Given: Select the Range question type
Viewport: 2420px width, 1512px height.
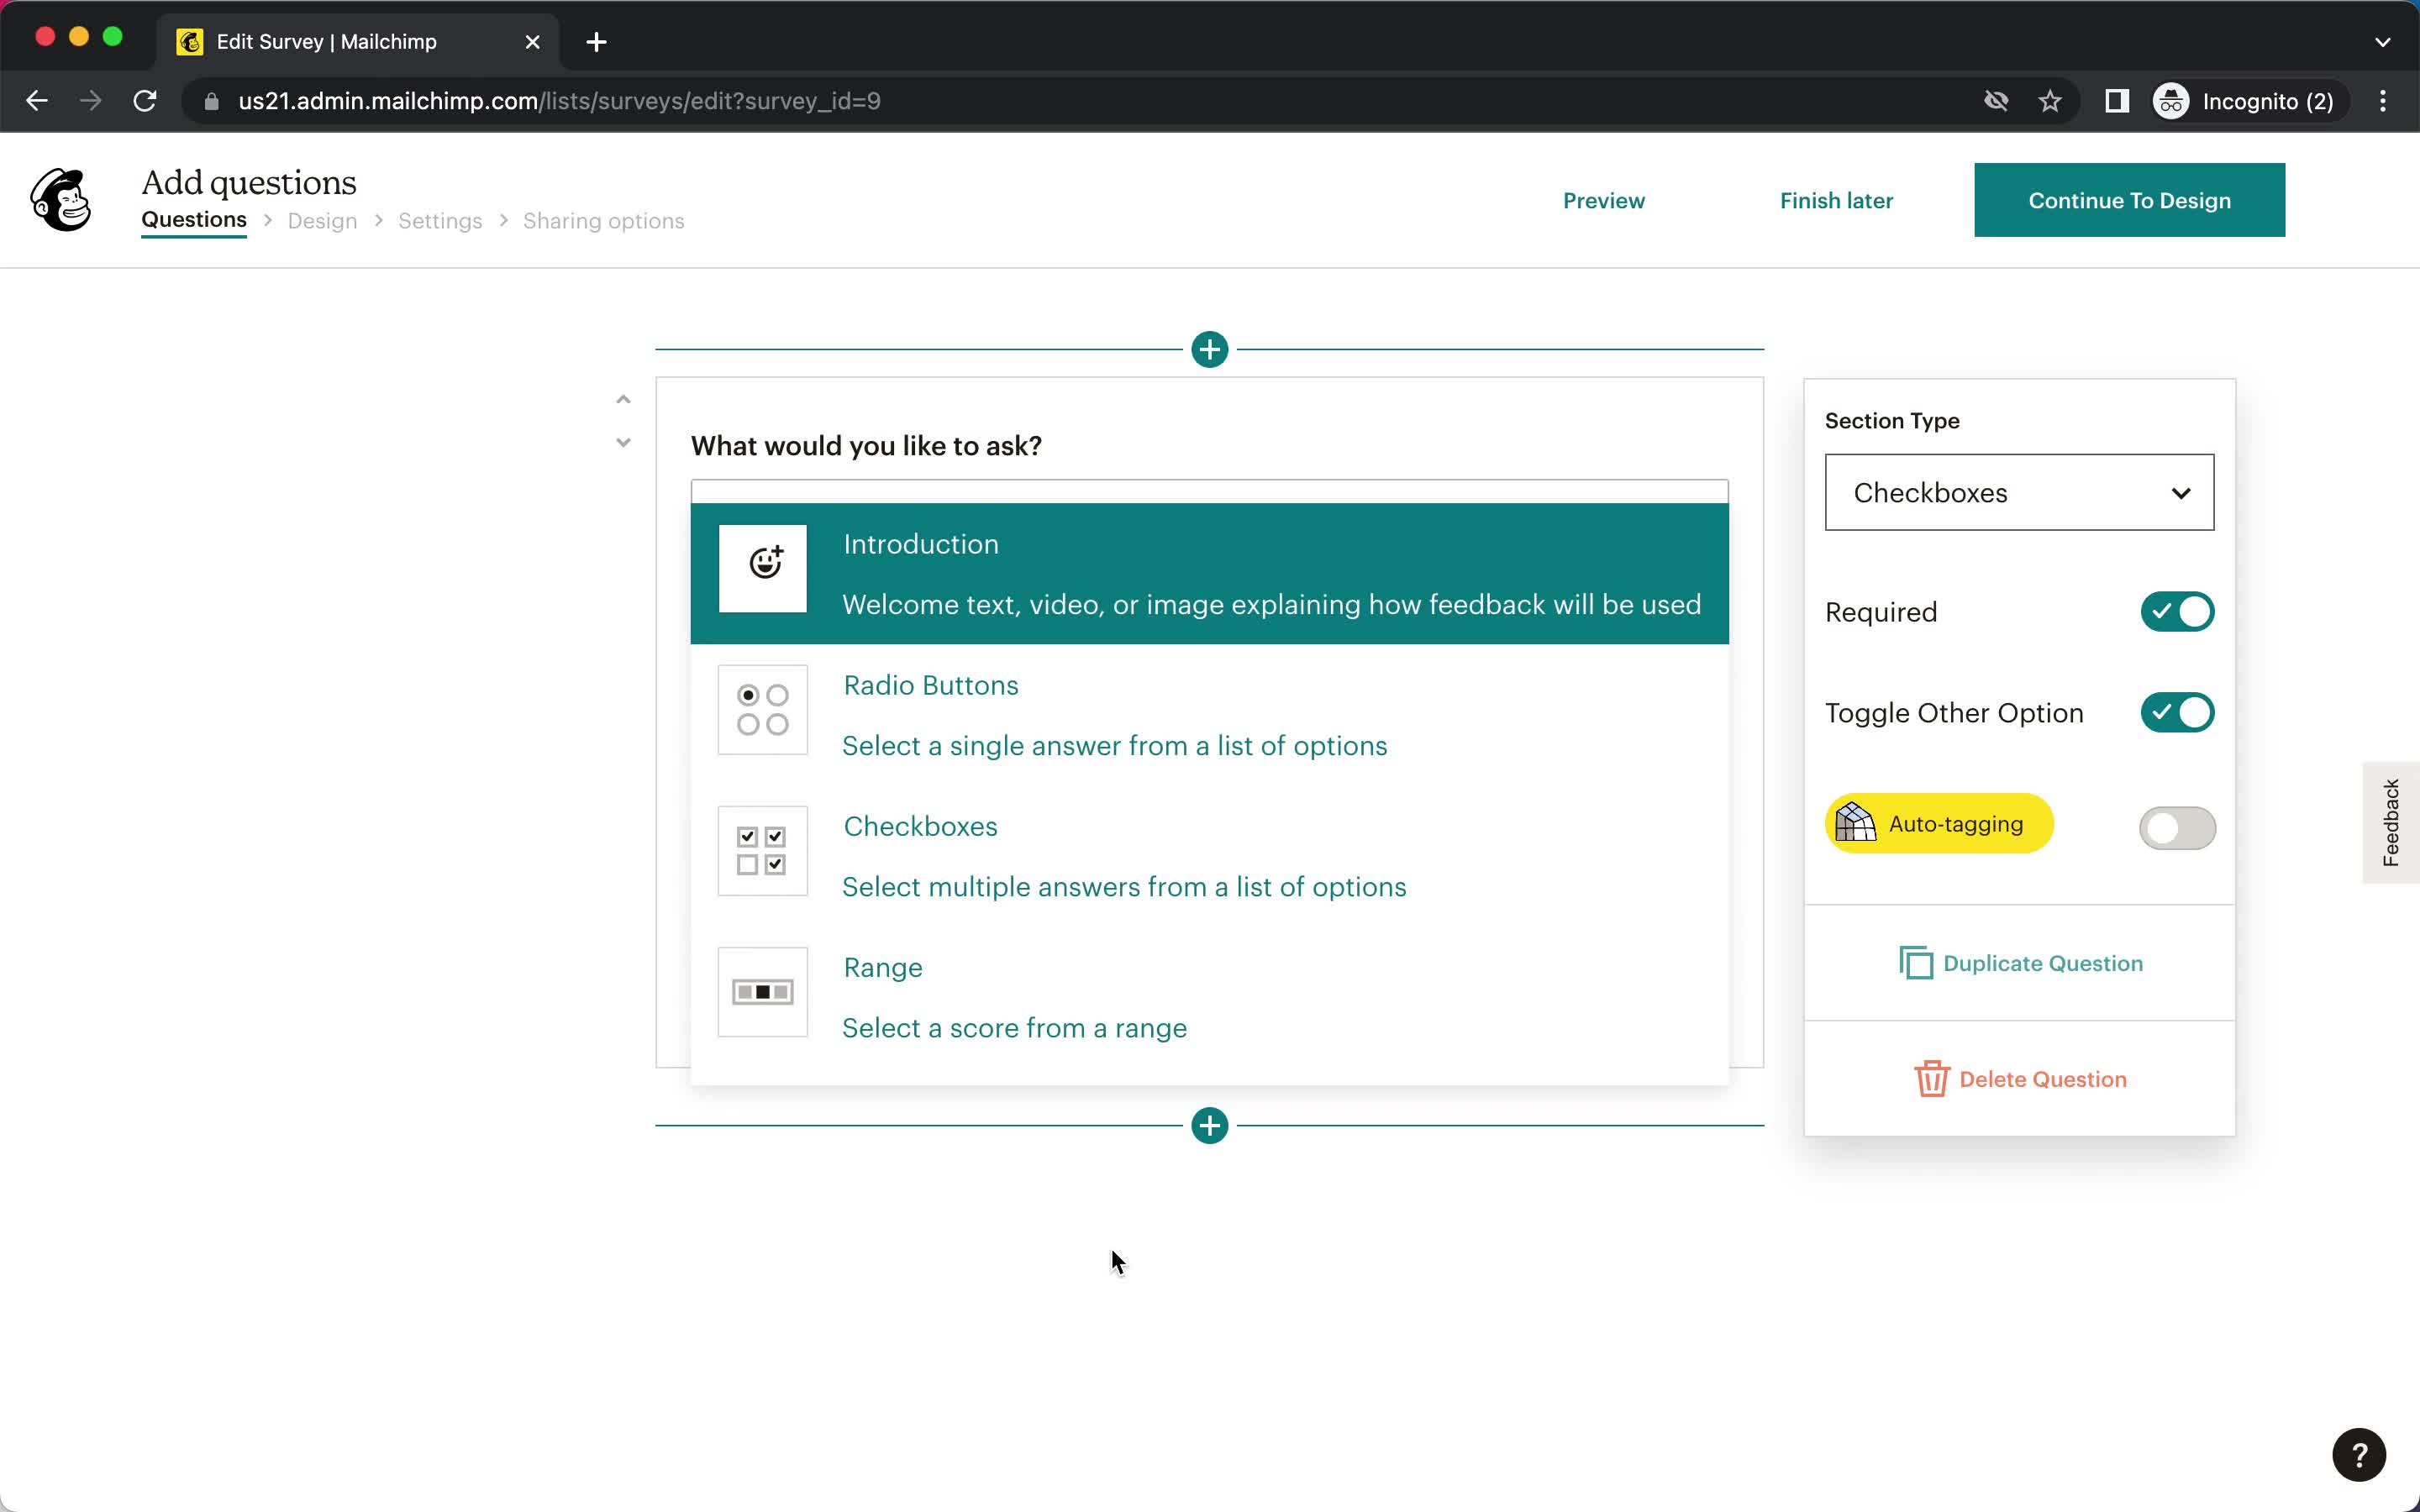Looking at the screenshot, I should (1209, 996).
